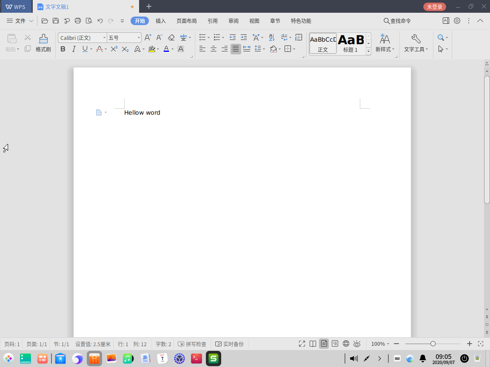
Task: Toggle strikethrough formatting
Action: [100, 49]
